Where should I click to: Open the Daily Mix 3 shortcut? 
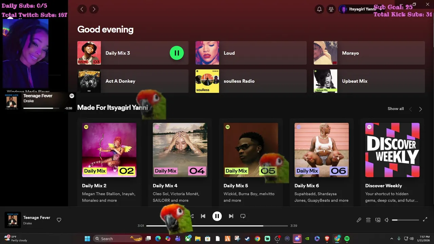click(133, 53)
